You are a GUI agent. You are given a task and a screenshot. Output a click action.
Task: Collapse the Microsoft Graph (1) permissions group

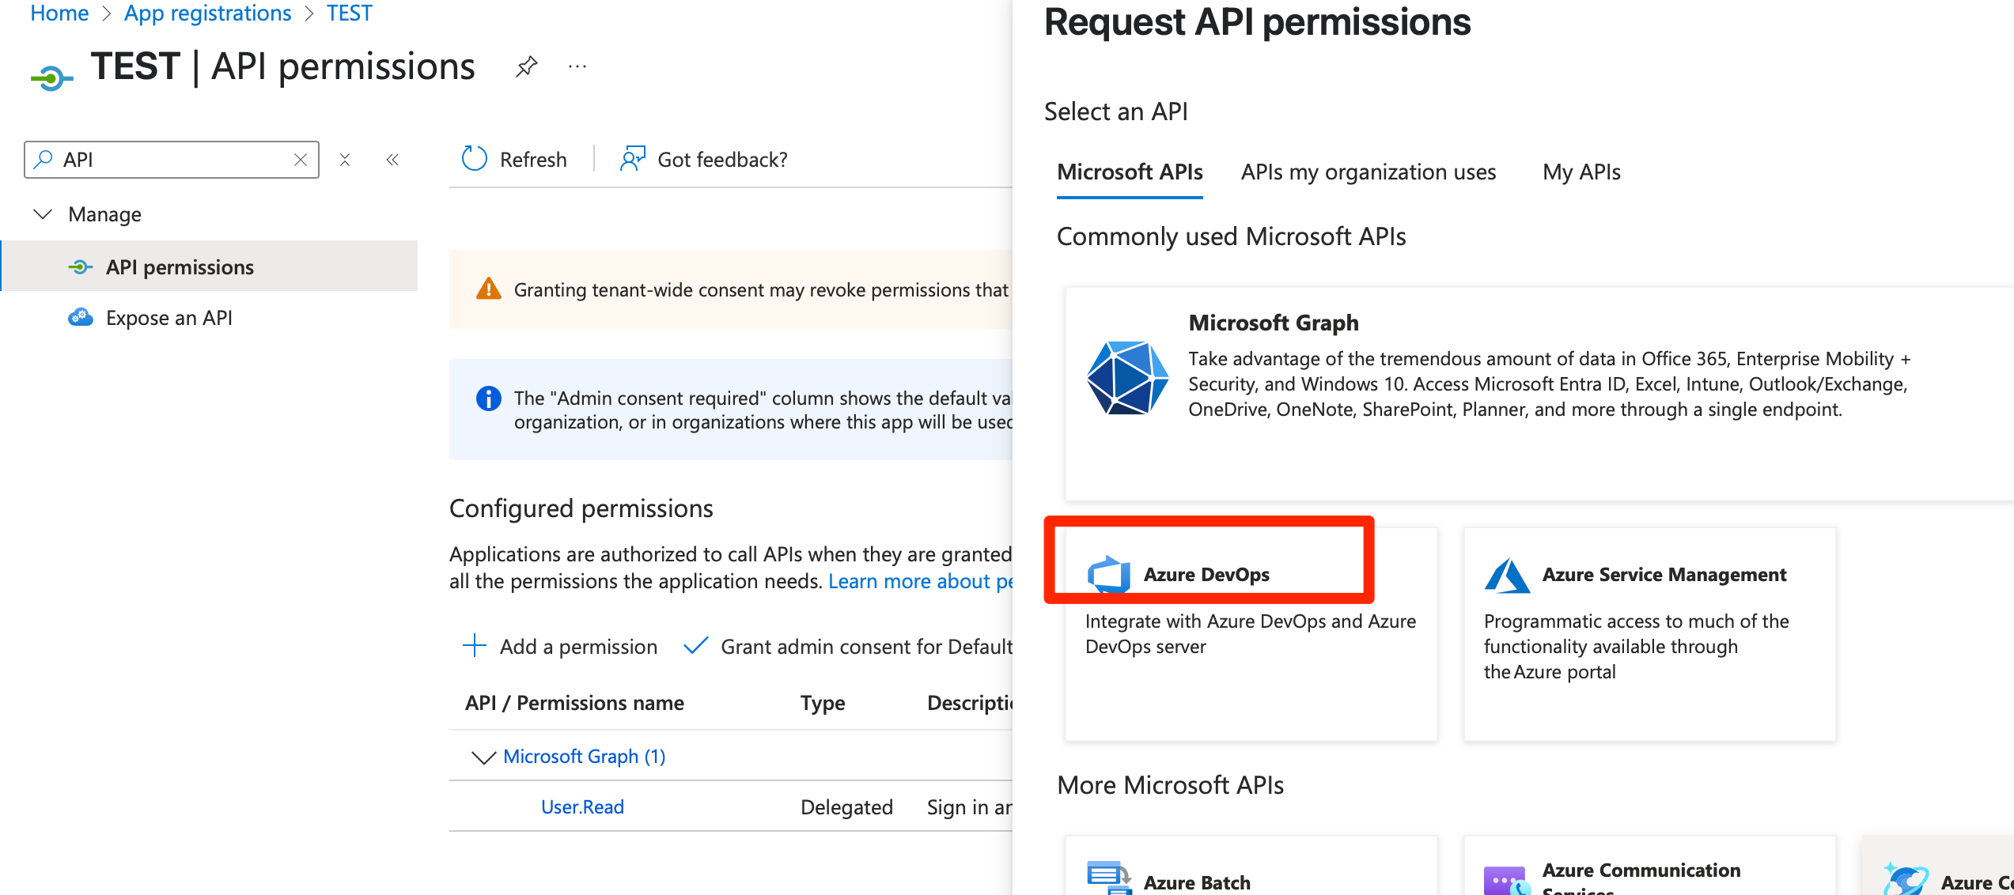(x=483, y=757)
